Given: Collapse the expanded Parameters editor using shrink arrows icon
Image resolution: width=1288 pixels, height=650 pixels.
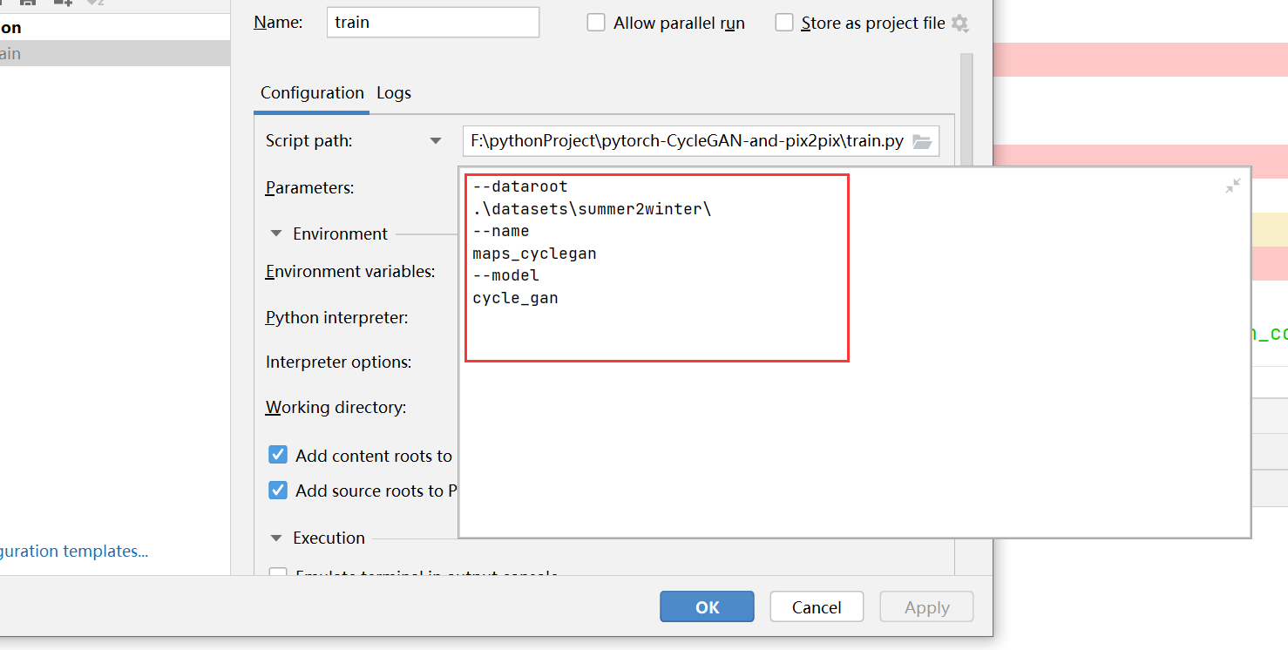Looking at the screenshot, I should (x=1232, y=185).
